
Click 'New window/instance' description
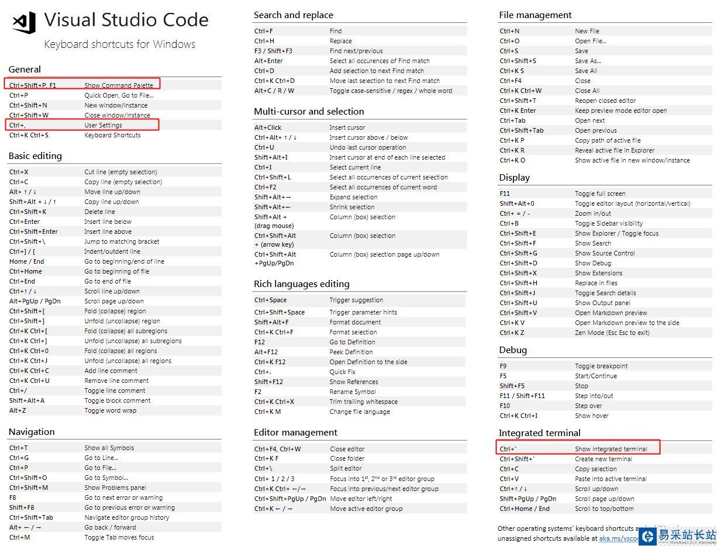[117, 105]
